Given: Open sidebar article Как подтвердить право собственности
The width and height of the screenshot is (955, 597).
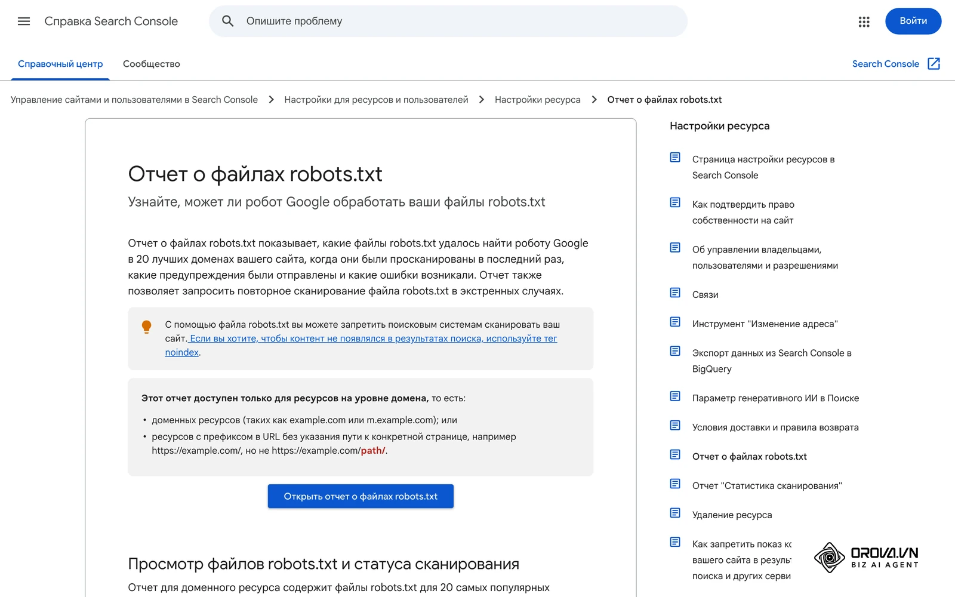Looking at the screenshot, I should coord(743,213).
